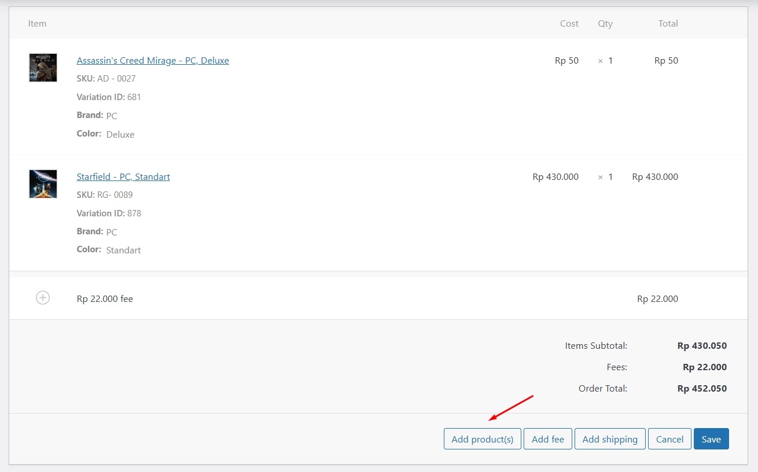Save the order items
This screenshot has height=472, width=758.
[x=711, y=439]
